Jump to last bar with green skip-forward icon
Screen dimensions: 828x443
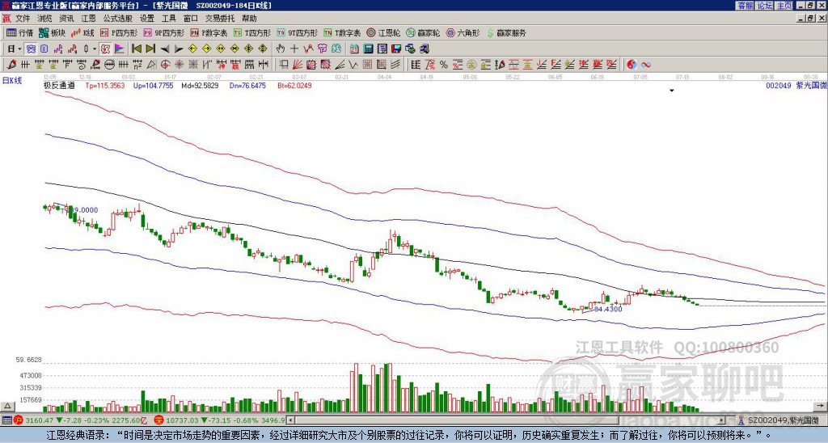tap(150, 49)
